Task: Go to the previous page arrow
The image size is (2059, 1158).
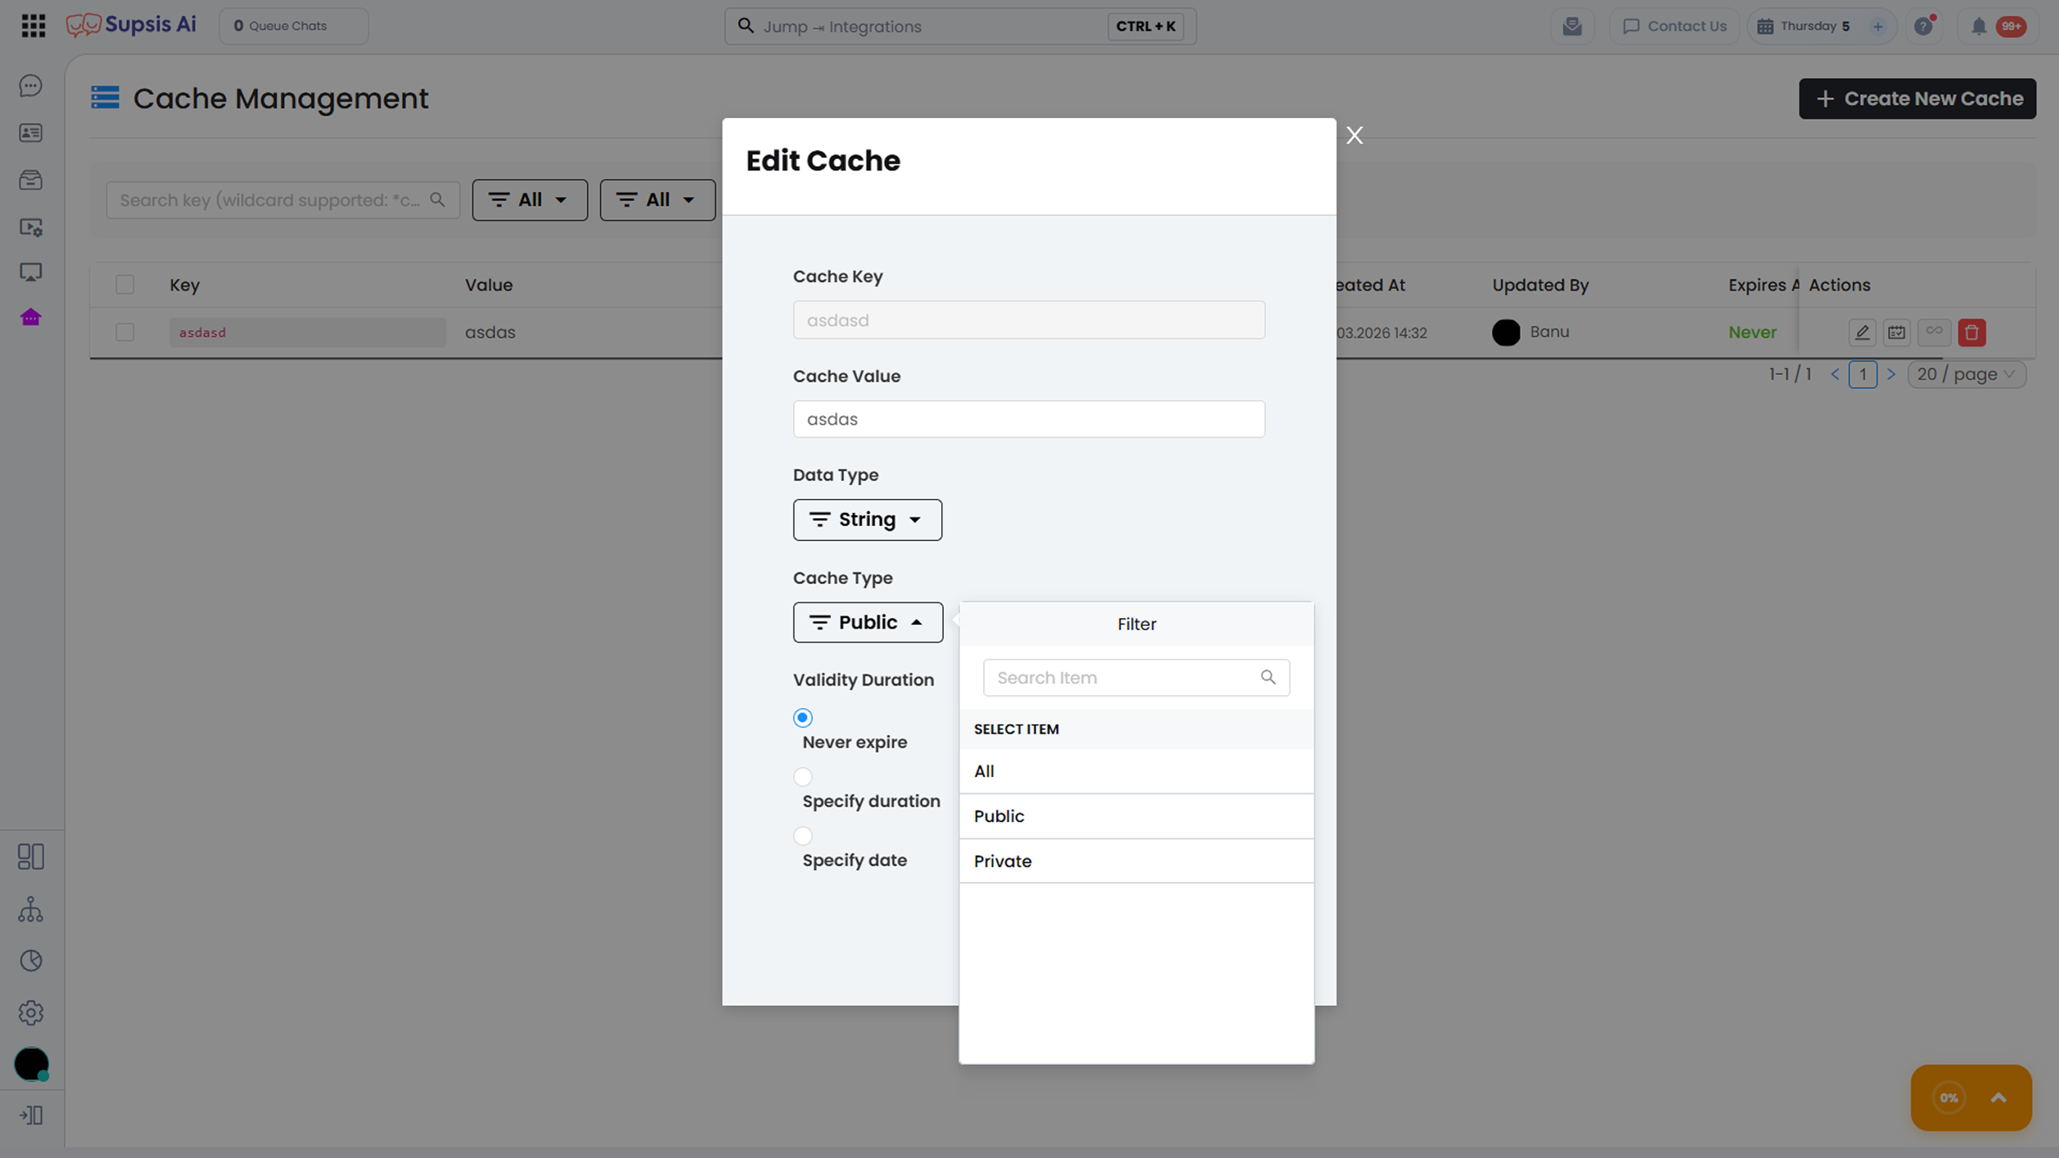Action: click(1835, 374)
